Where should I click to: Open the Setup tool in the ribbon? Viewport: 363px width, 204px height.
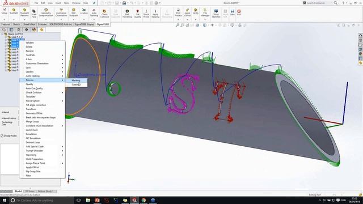[5, 11]
